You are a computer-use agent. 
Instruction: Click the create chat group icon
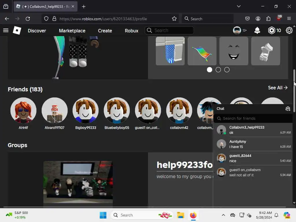[x=288, y=109]
